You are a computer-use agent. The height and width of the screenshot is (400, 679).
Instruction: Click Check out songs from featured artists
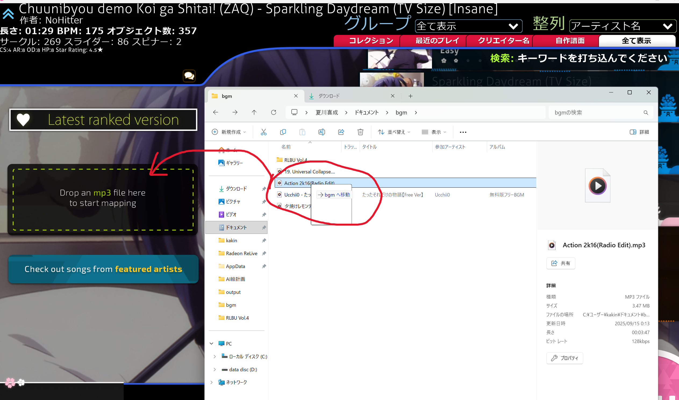(103, 269)
